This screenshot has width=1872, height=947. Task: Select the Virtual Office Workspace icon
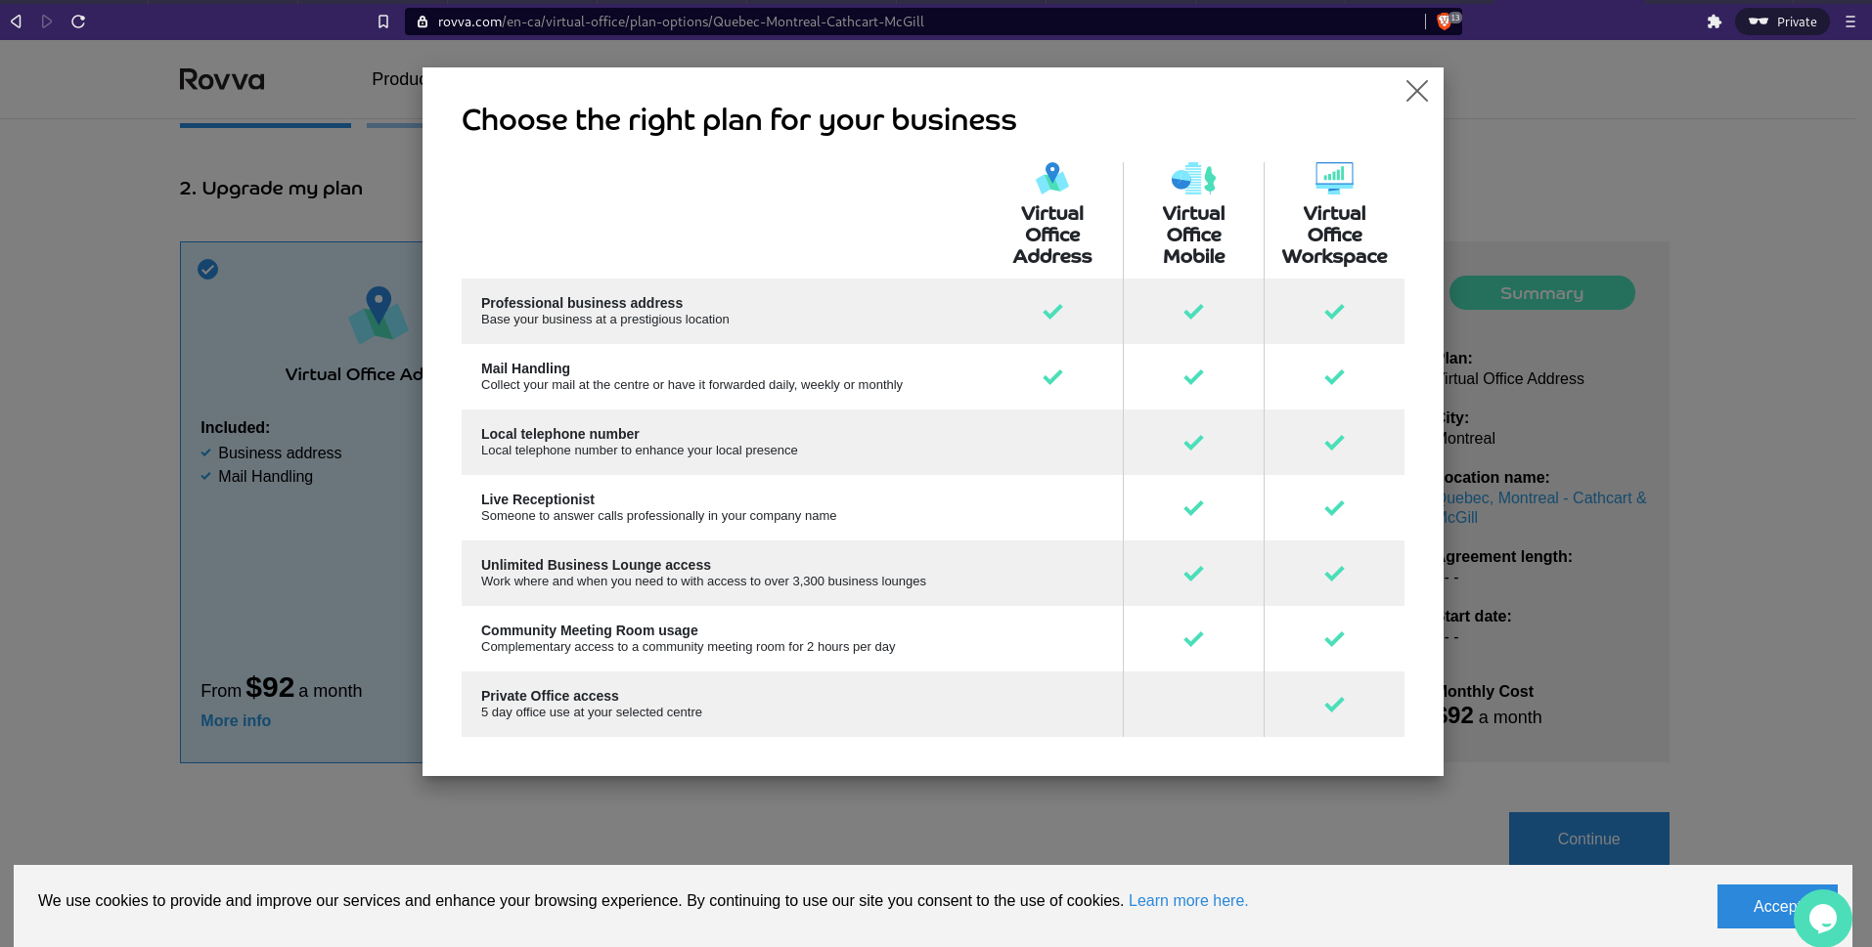click(x=1334, y=178)
